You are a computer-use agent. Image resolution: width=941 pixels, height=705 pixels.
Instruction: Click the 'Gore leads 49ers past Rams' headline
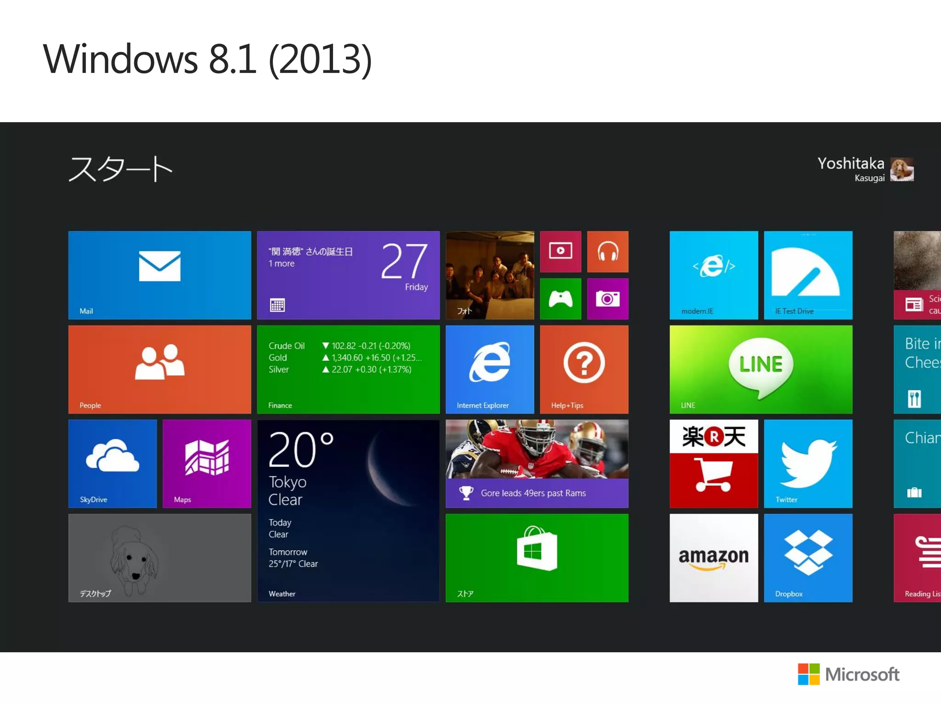point(533,493)
